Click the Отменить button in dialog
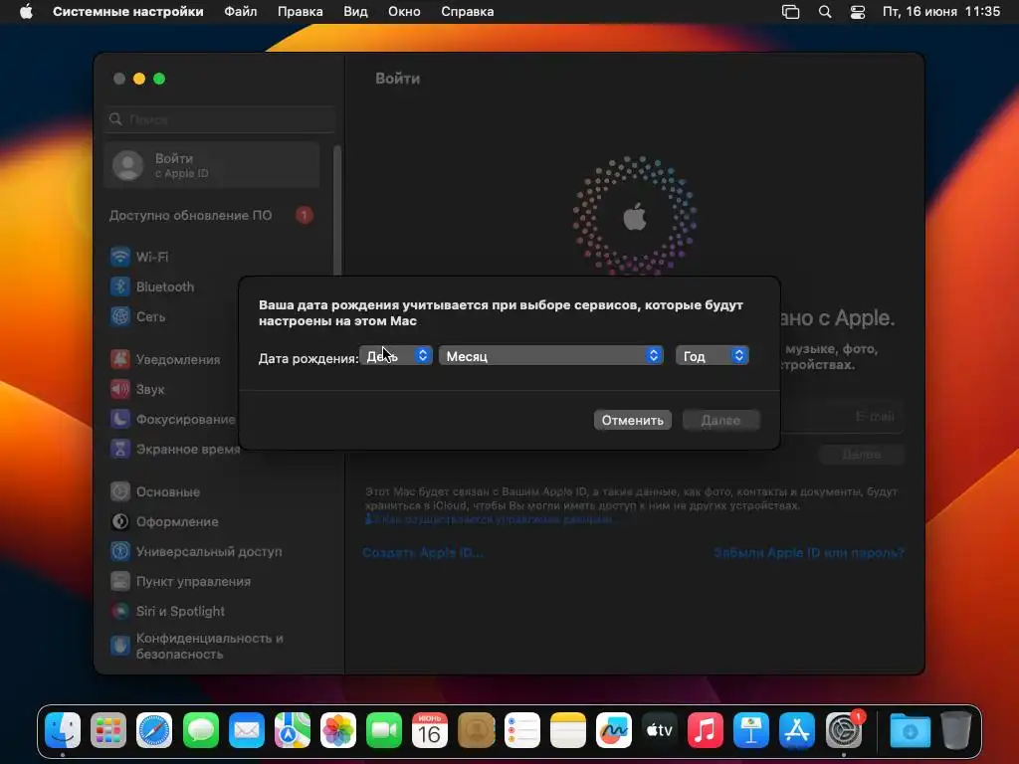This screenshot has width=1019, height=764. (632, 421)
